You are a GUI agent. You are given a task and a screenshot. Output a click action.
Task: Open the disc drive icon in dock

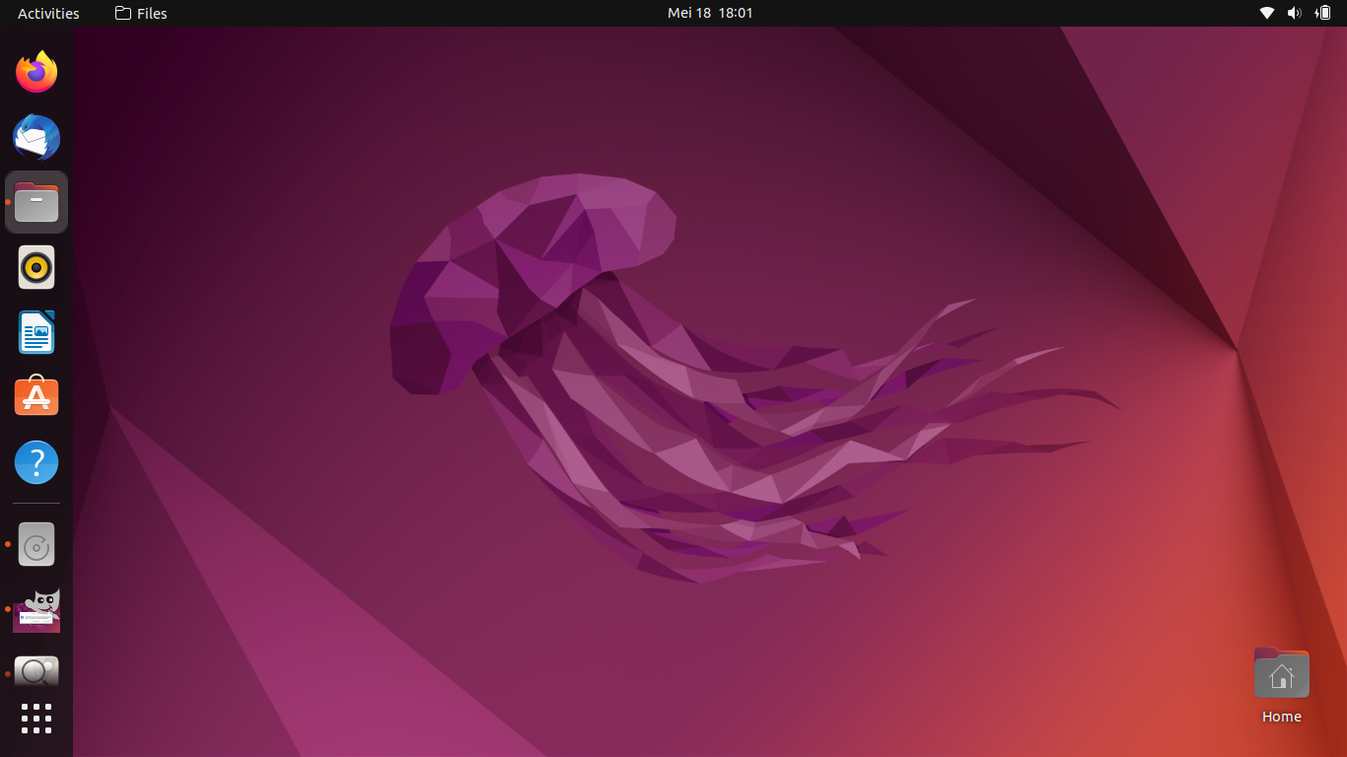[x=36, y=544]
